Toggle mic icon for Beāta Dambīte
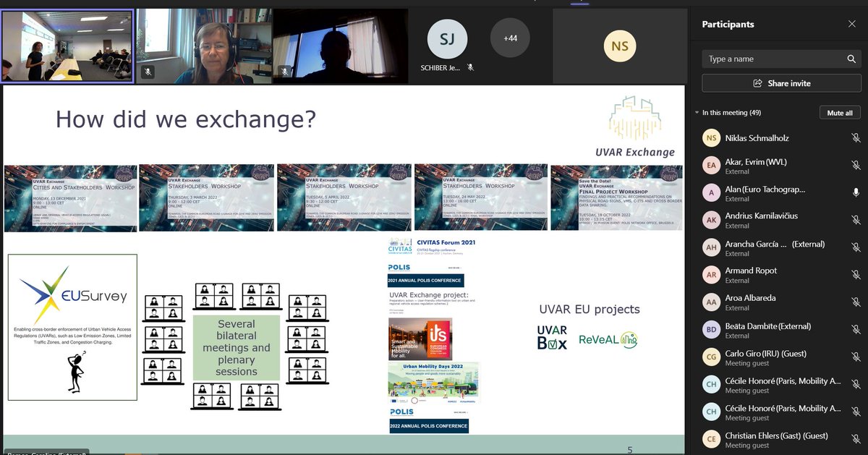 (x=856, y=330)
